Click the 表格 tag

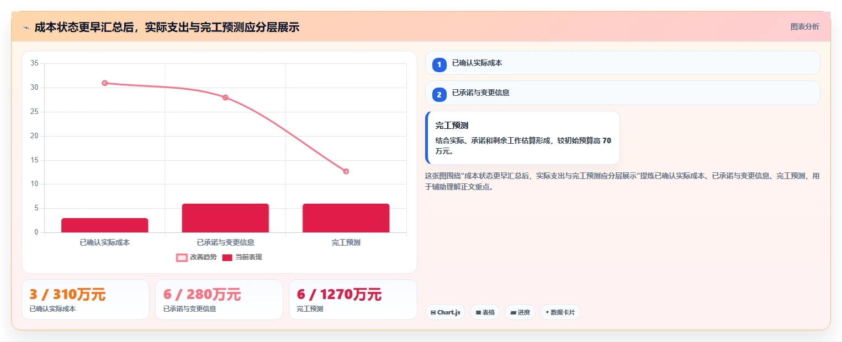click(x=485, y=312)
